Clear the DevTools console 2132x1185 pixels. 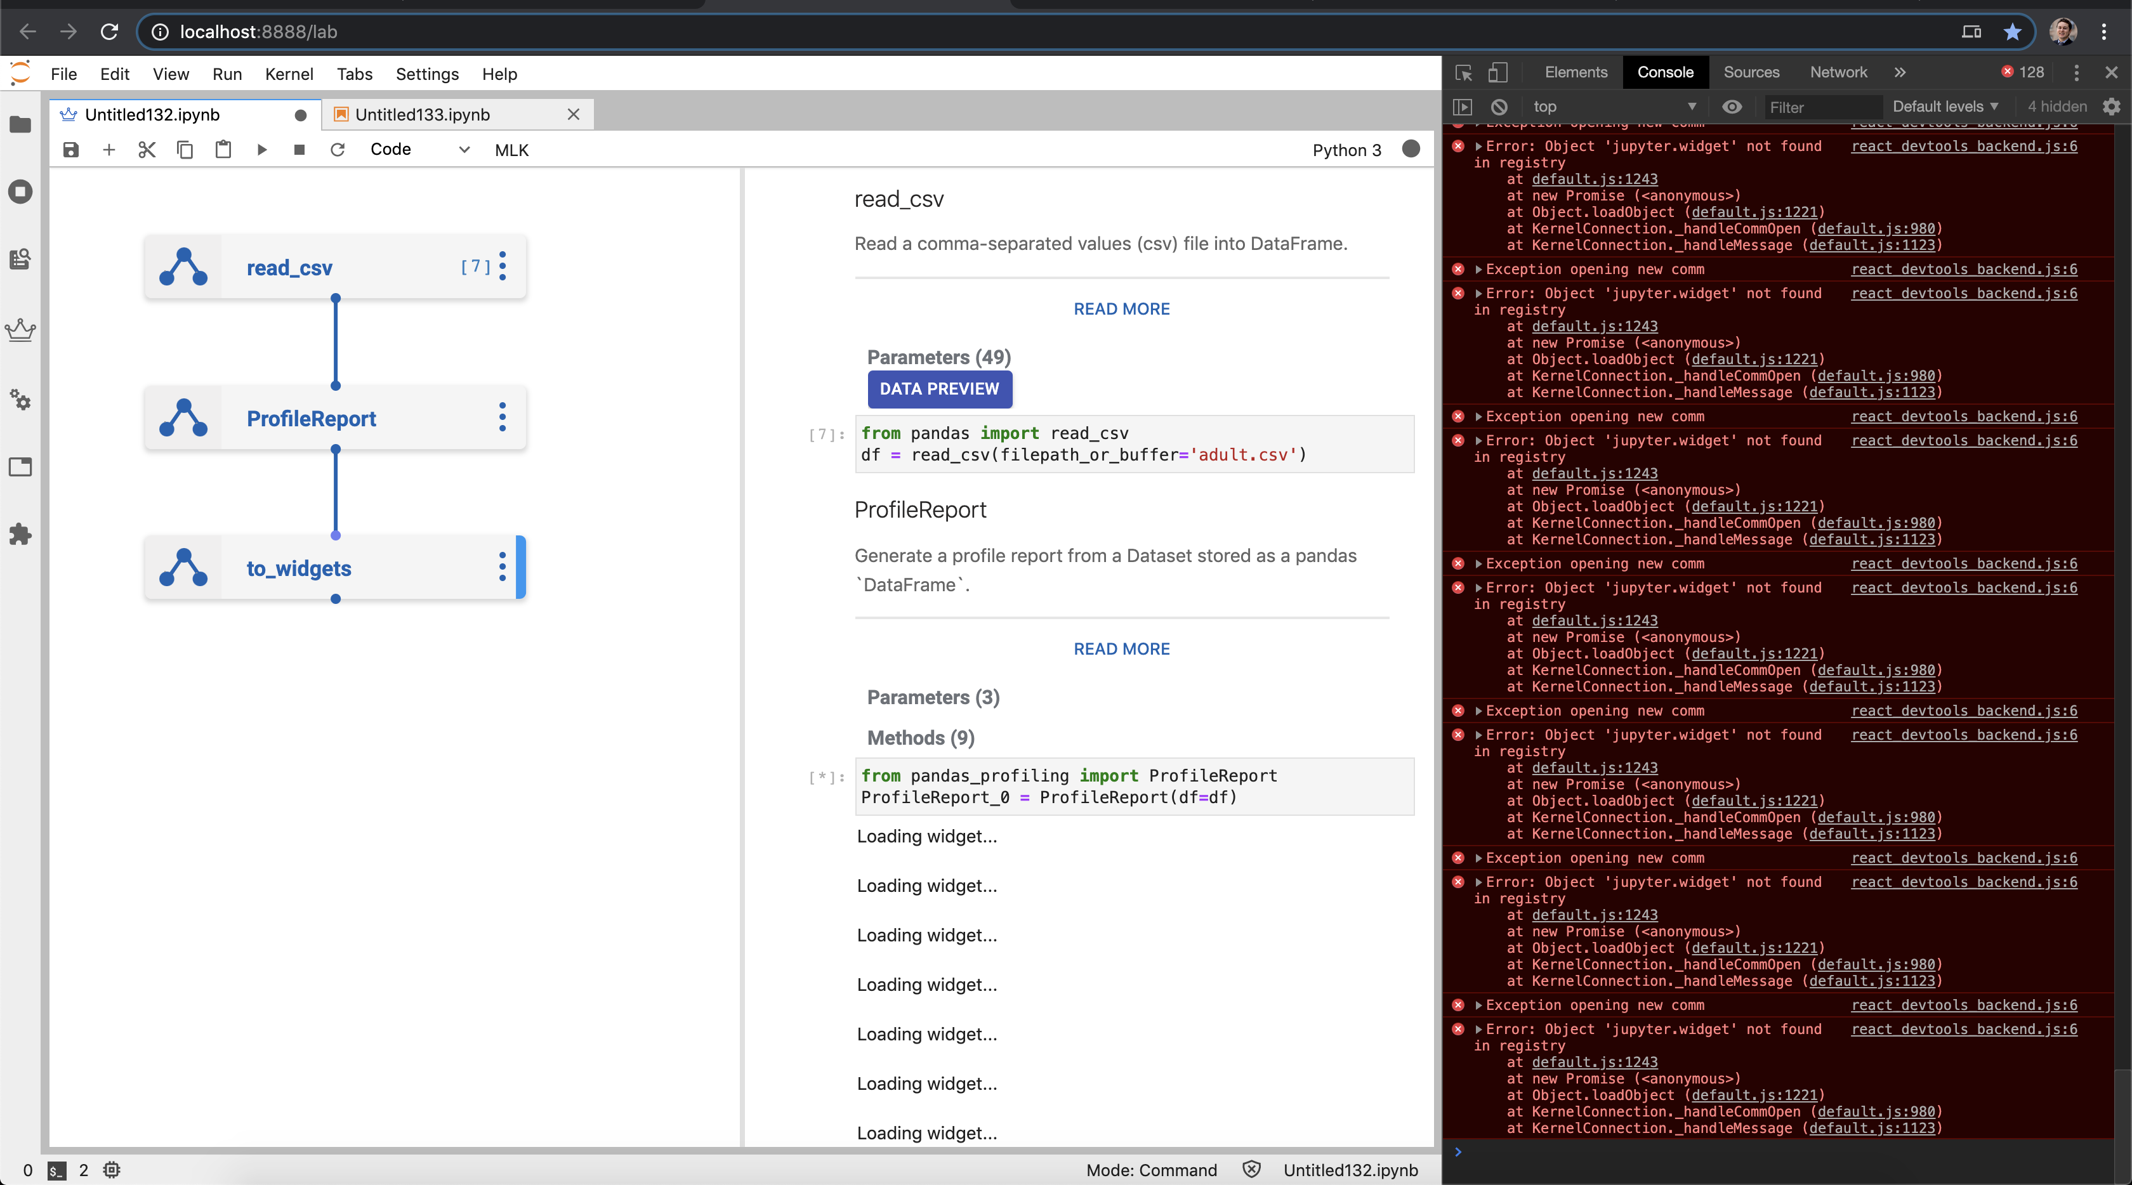click(x=1499, y=107)
